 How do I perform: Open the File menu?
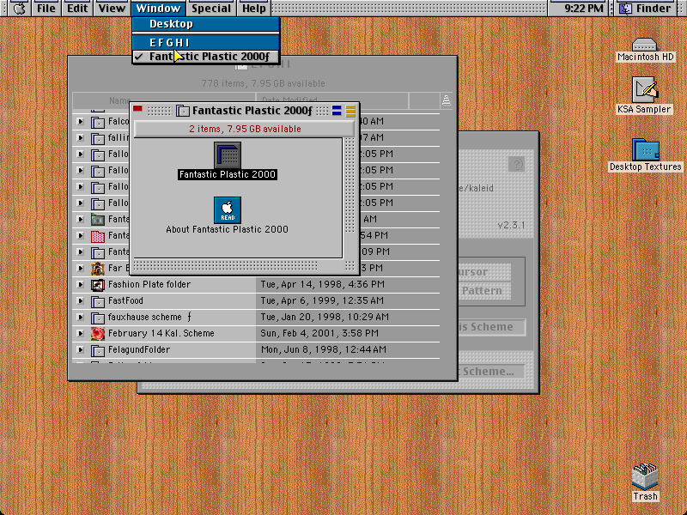pos(46,9)
